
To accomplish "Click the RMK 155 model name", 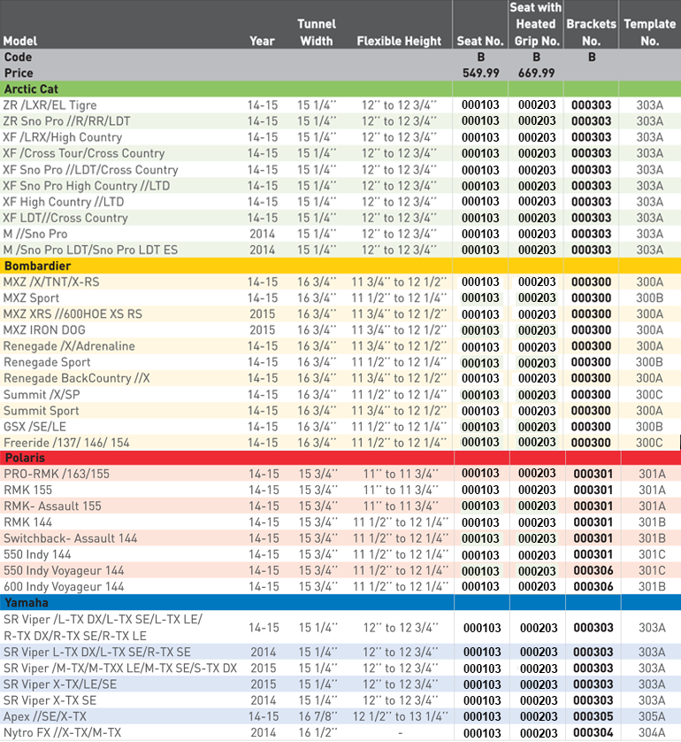I will [x=28, y=490].
